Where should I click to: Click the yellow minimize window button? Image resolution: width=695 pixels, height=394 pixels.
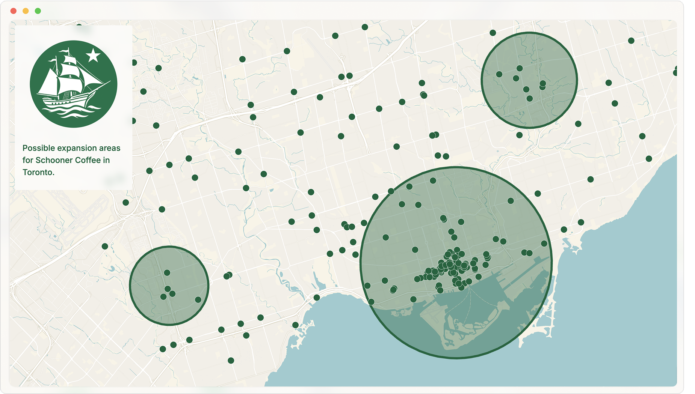point(26,11)
